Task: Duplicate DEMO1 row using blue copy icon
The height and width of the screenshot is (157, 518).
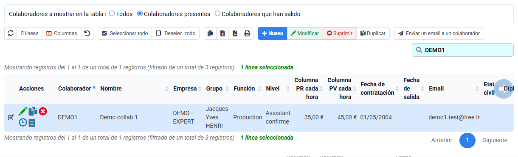Action: pyautogui.click(x=33, y=112)
